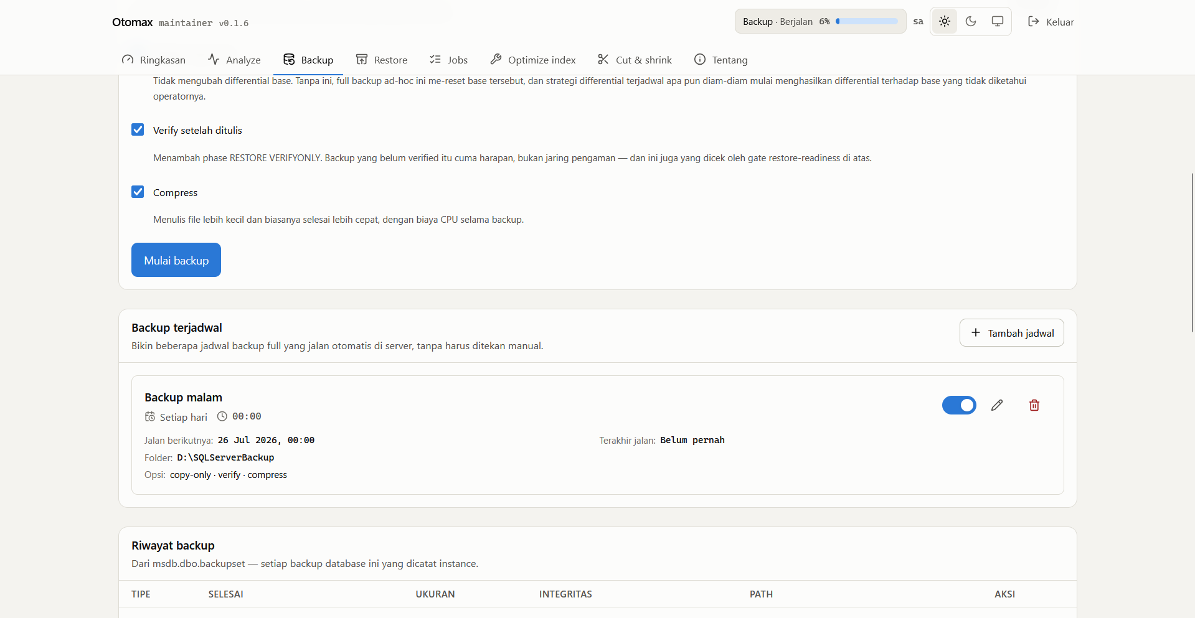The height and width of the screenshot is (618, 1195).
Task: Disable the Backup malam schedule toggle
Action: point(959,405)
